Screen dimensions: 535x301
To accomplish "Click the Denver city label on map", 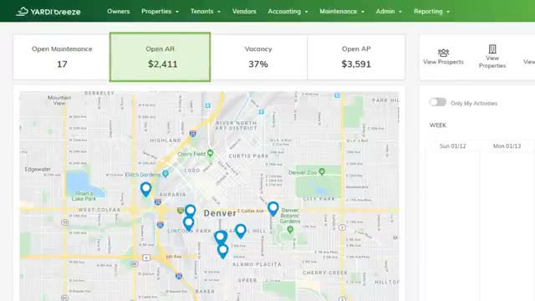I will coord(220,213).
